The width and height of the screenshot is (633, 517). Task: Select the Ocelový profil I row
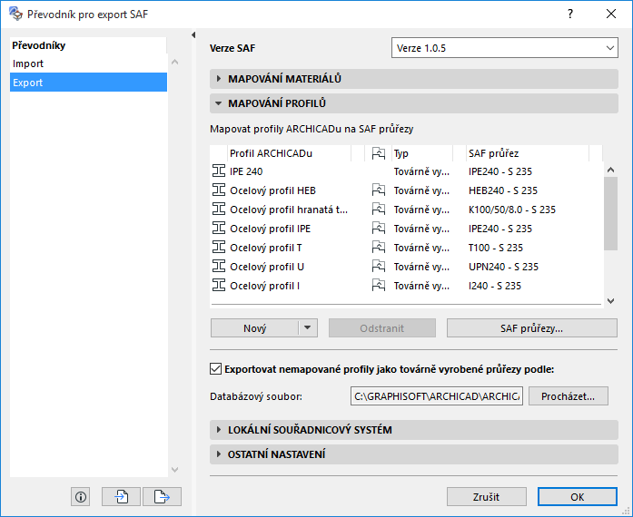pyautogui.click(x=407, y=285)
